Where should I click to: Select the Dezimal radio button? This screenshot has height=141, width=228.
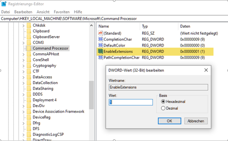tap(163, 108)
